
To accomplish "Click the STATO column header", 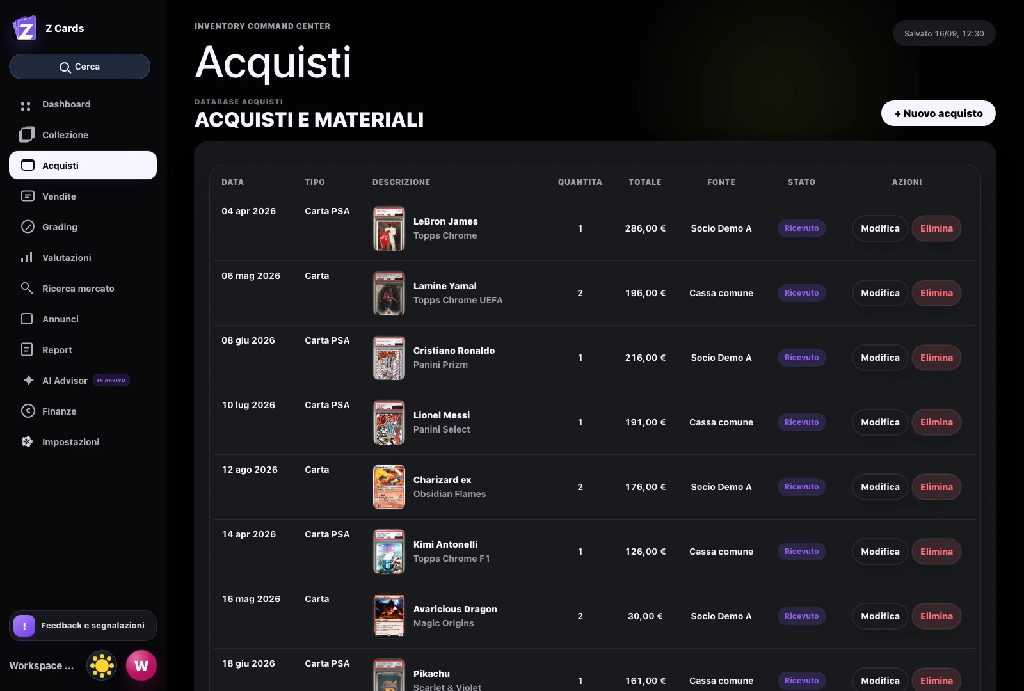I will (x=801, y=182).
